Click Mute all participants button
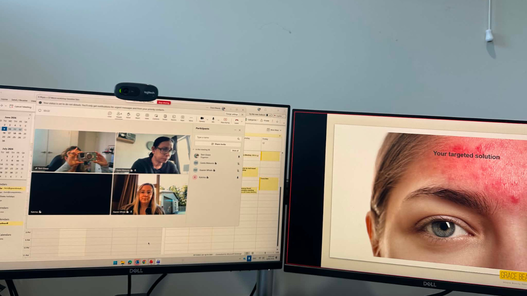The image size is (527, 296). [x=236, y=150]
